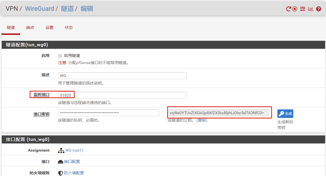Viewport: 326px width, 176px height.
Task: Click the 复制 public key link
Action: coord(202,120)
